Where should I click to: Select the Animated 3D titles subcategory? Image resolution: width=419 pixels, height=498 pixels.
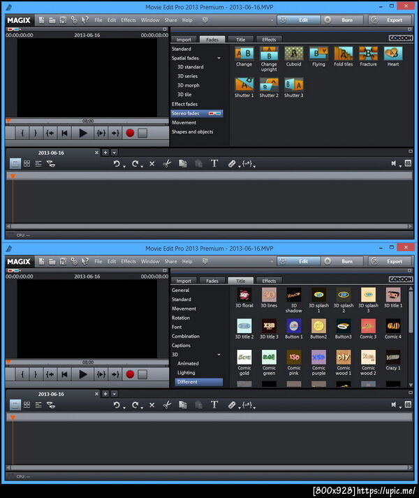pyautogui.click(x=188, y=363)
